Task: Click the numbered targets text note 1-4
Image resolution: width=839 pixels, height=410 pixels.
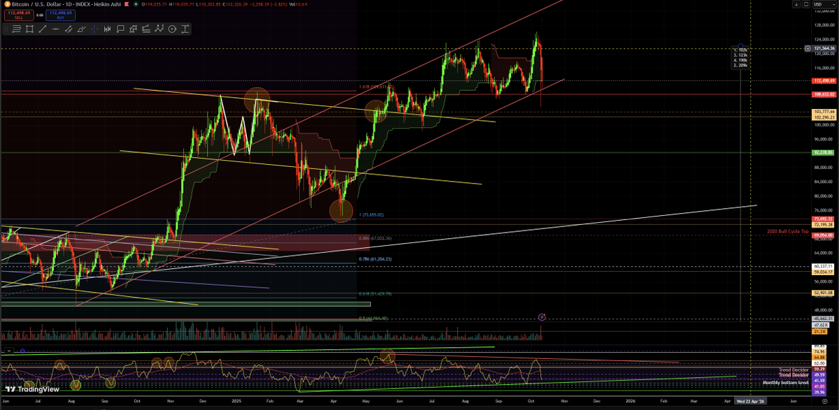Action: [740, 58]
